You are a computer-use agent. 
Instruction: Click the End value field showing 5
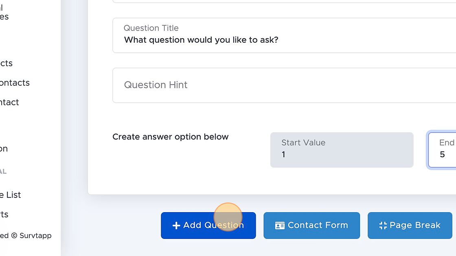coord(442,150)
